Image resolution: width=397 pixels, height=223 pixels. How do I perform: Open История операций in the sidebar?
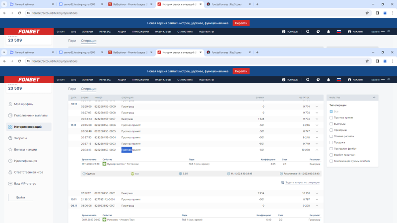click(x=29, y=127)
